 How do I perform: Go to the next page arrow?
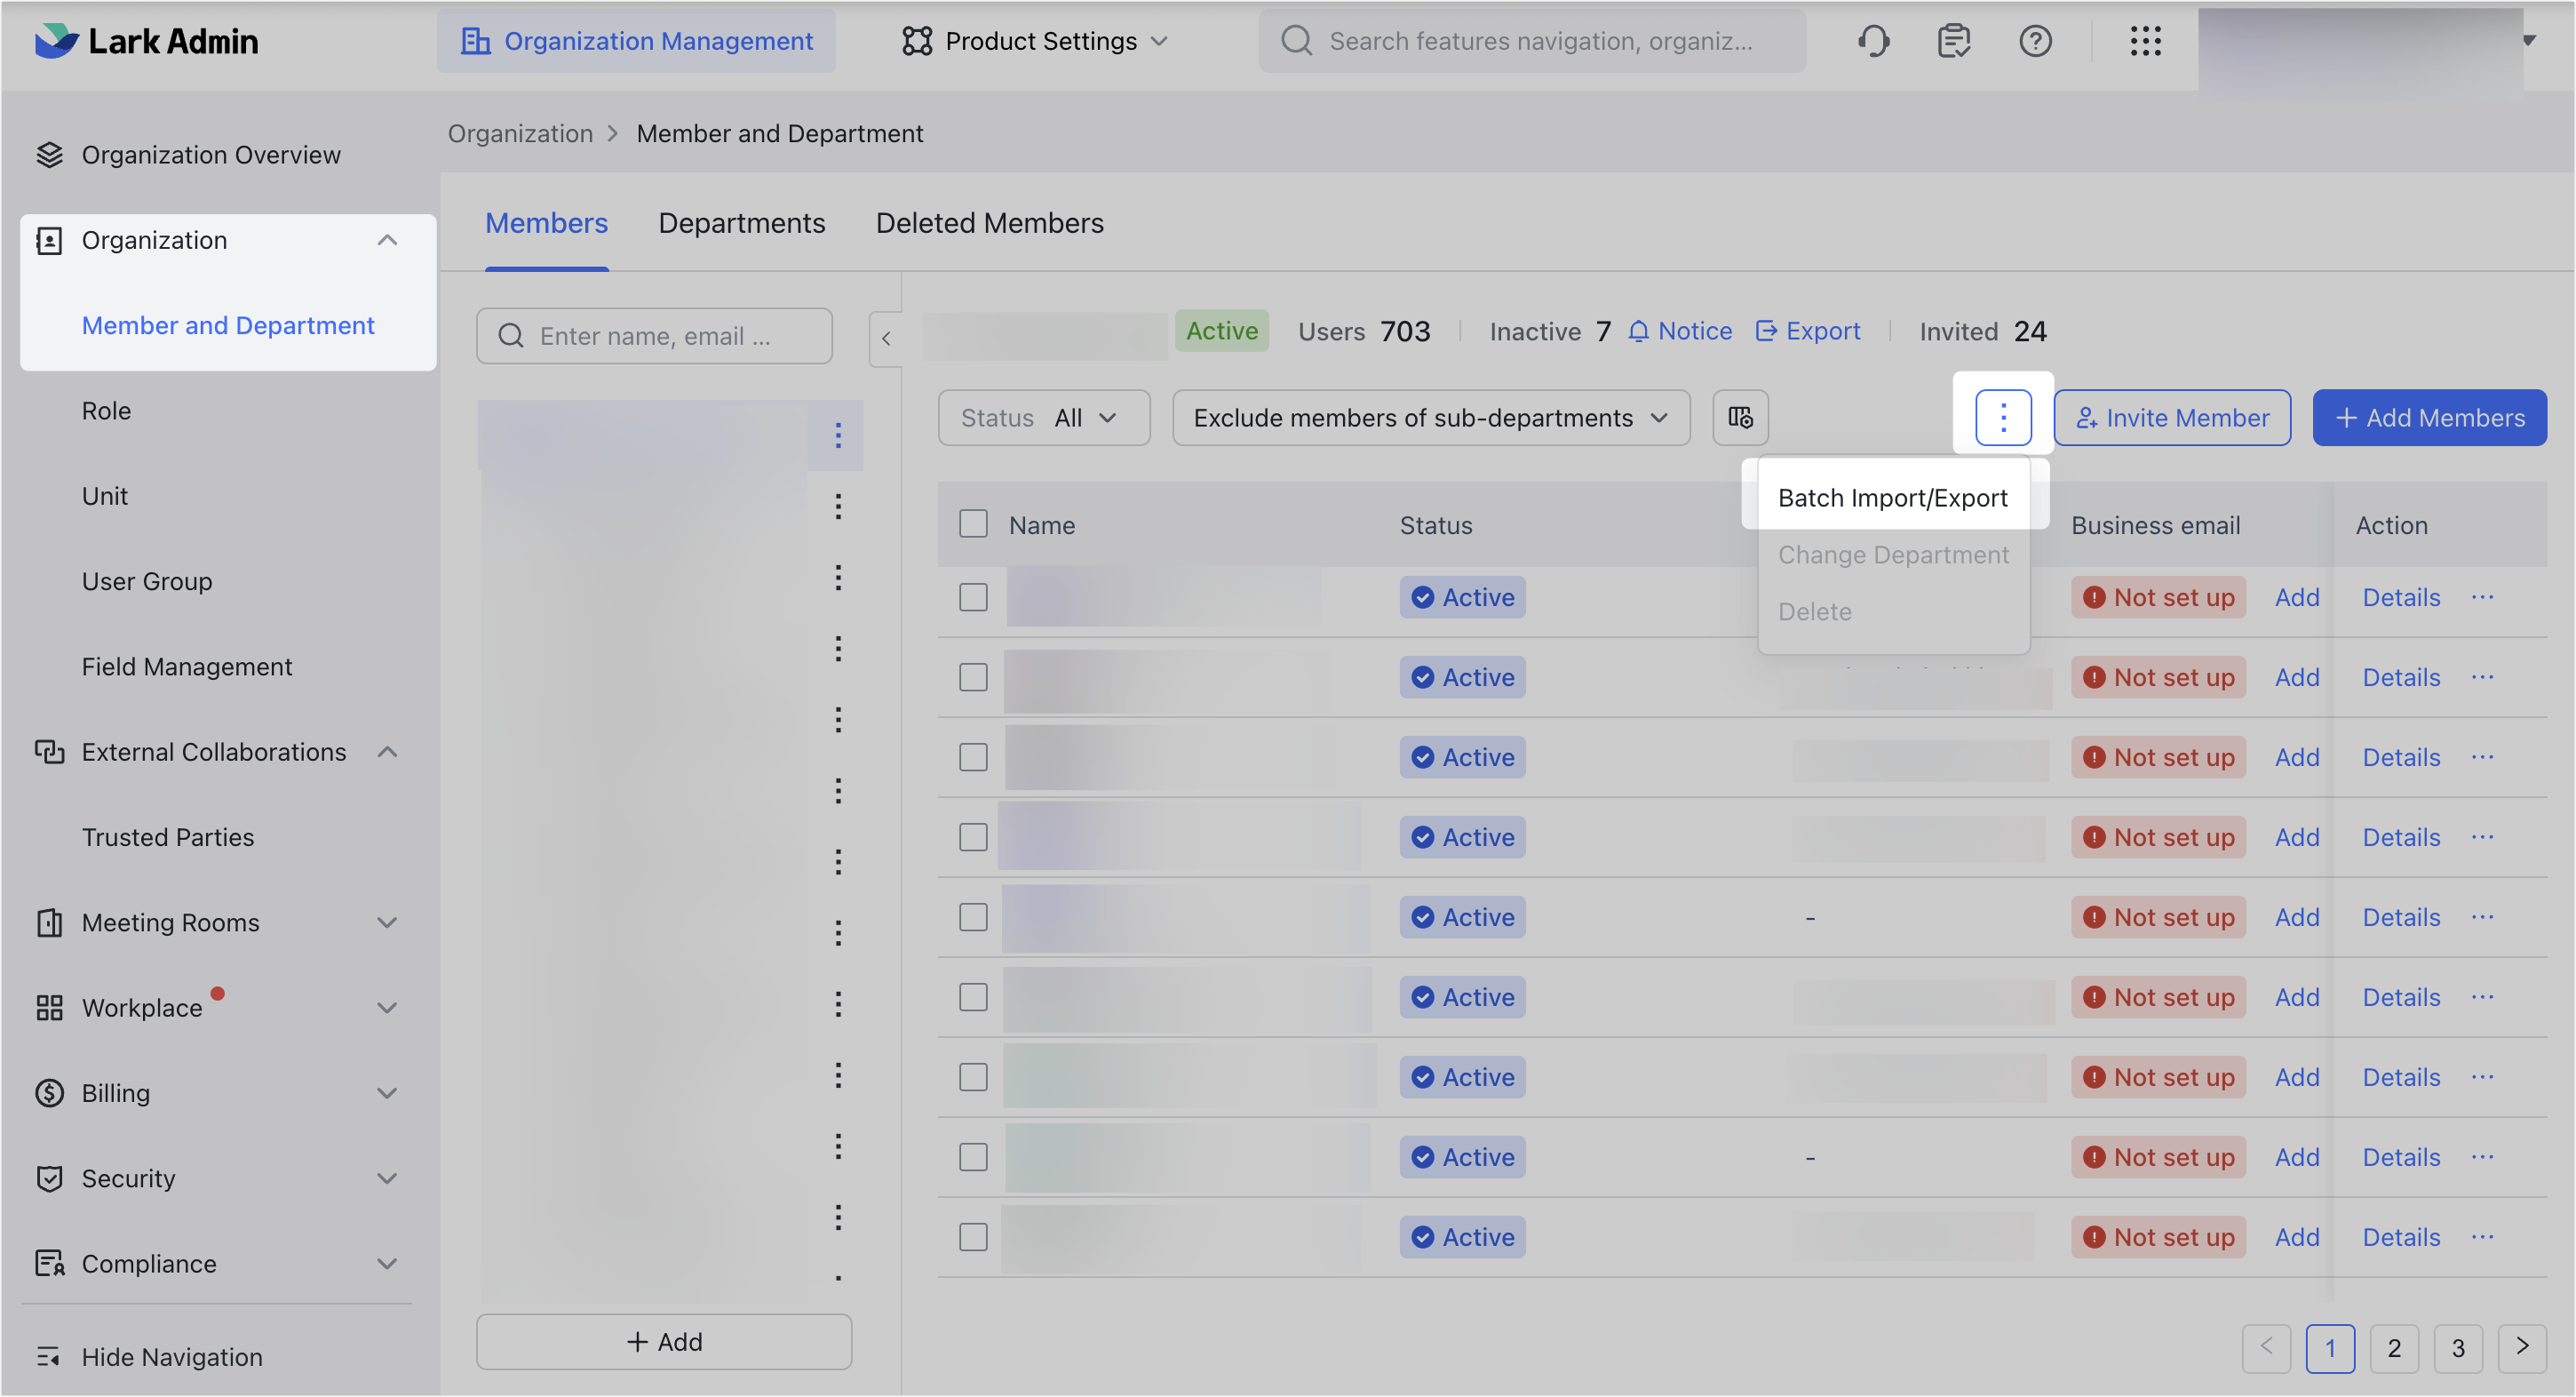[2522, 1348]
